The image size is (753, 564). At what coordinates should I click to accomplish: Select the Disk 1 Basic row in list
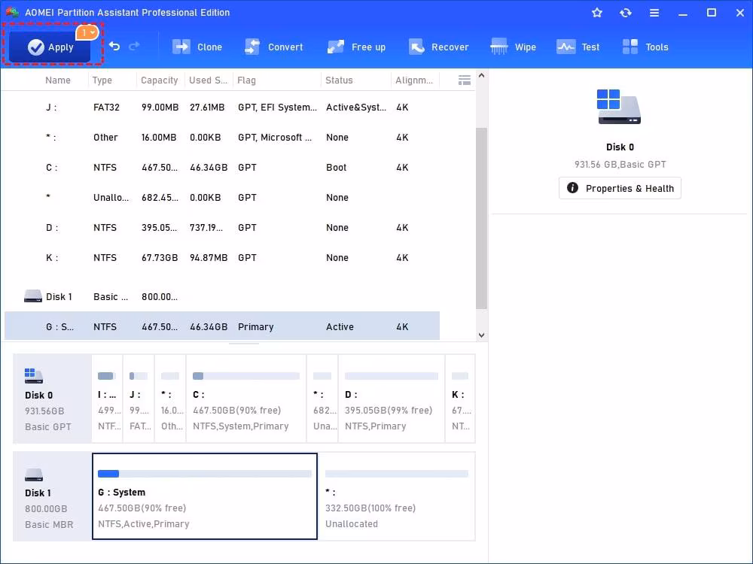[222, 297]
